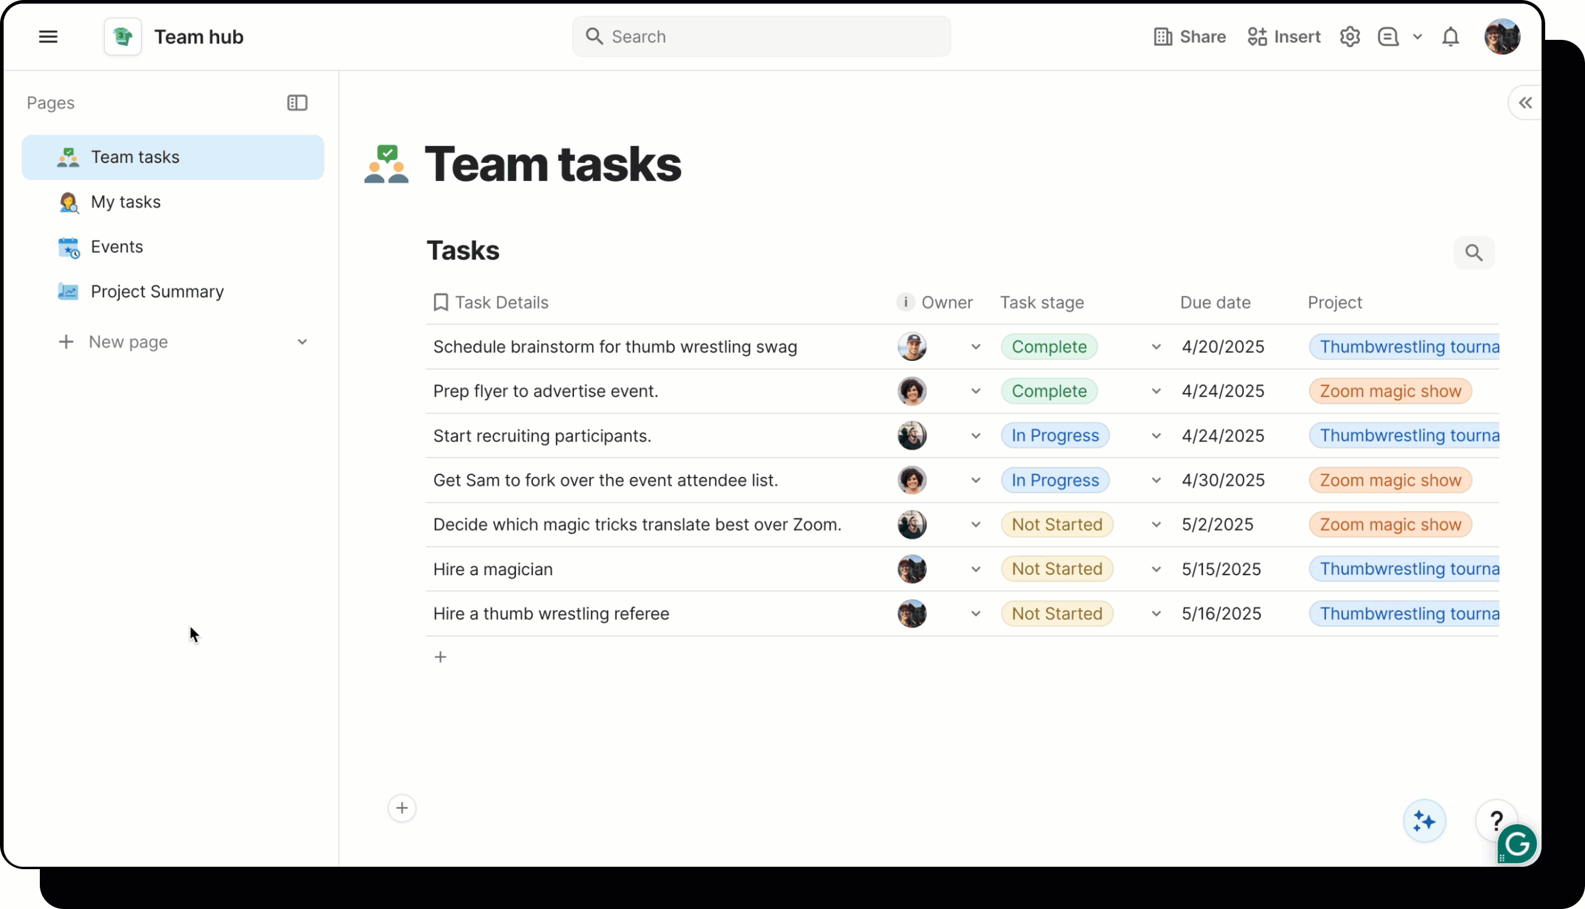
Task: Click the Insert button
Action: pyautogui.click(x=1284, y=37)
